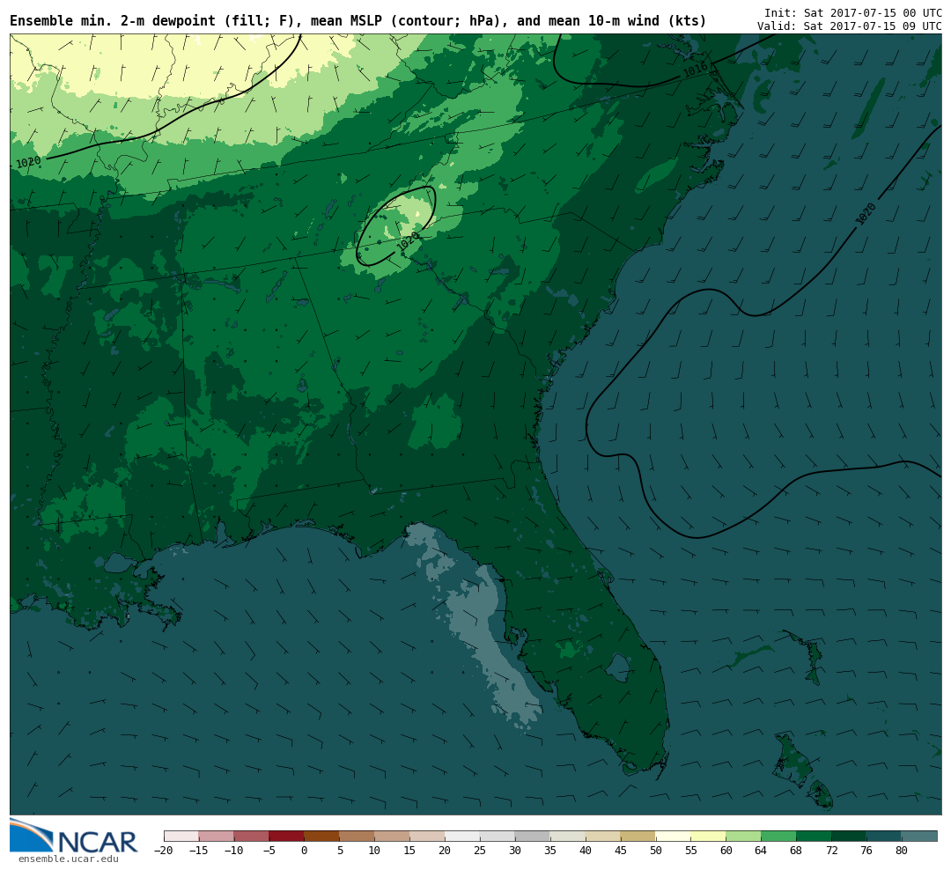Viewport: 951px width, 870px height.
Task: Click the 60 colorbar tick label
Action: point(726,851)
